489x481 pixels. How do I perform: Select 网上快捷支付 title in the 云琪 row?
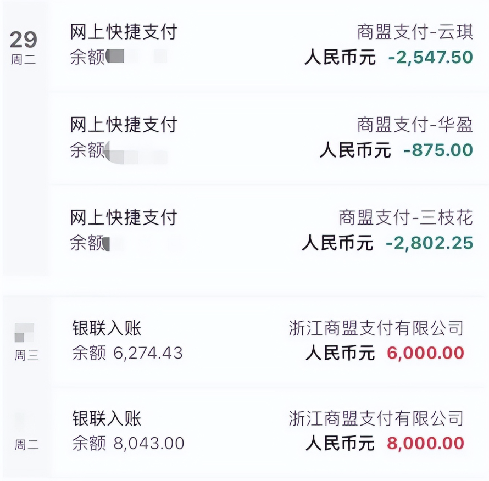[124, 32]
